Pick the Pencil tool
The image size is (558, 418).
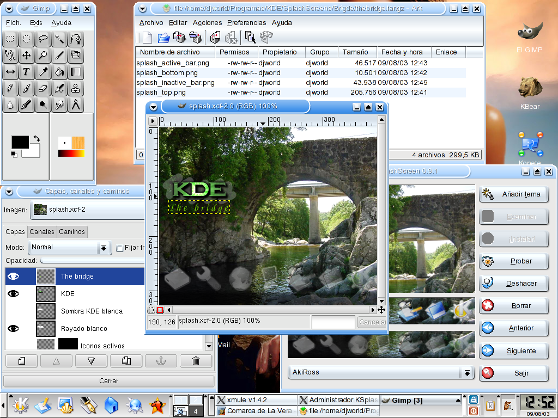point(10,88)
